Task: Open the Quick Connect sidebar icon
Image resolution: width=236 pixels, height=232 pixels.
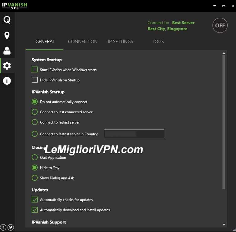Action: [x=7, y=20]
